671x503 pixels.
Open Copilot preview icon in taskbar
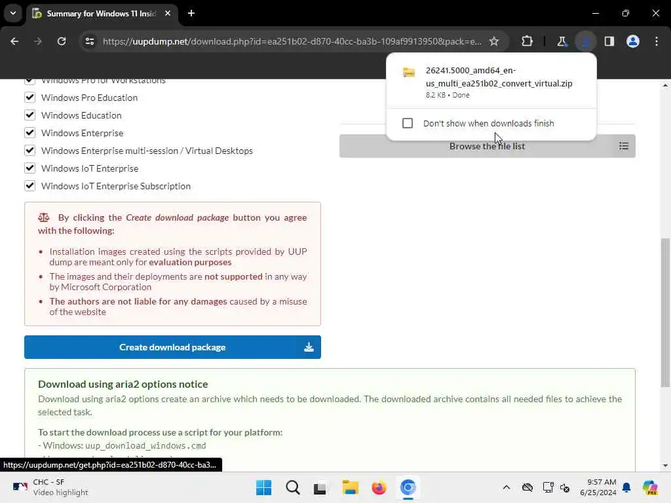pyautogui.click(x=650, y=487)
